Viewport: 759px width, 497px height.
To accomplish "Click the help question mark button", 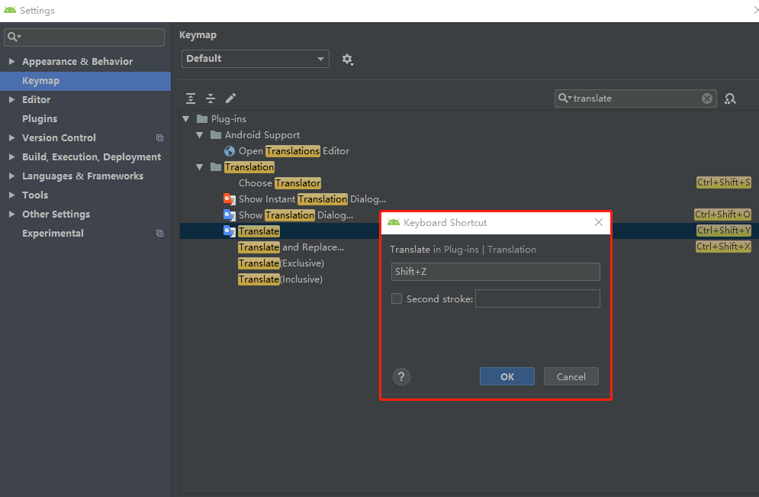I will 401,376.
